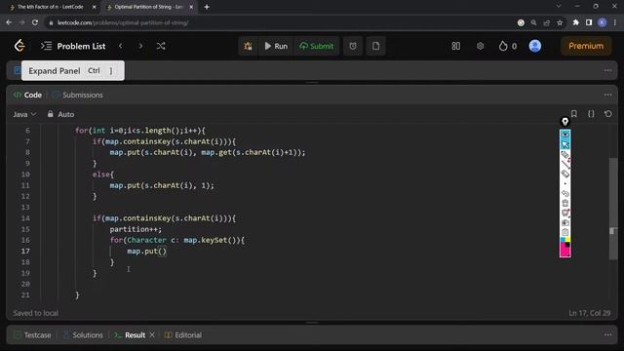The width and height of the screenshot is (624, 351).
Task: Go to the next problem arrow
Action: click(140, 46)
